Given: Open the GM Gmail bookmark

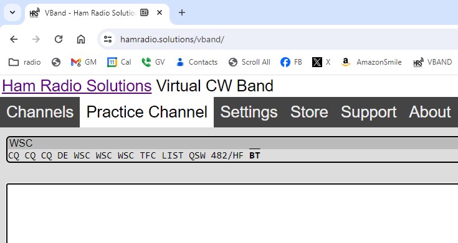Looking at the screenshot, I should [x=83, y=62].
